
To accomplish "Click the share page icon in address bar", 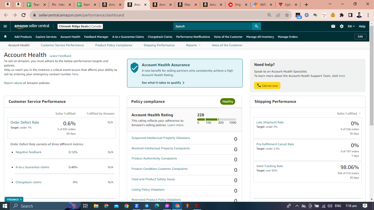I will (278, 15).
